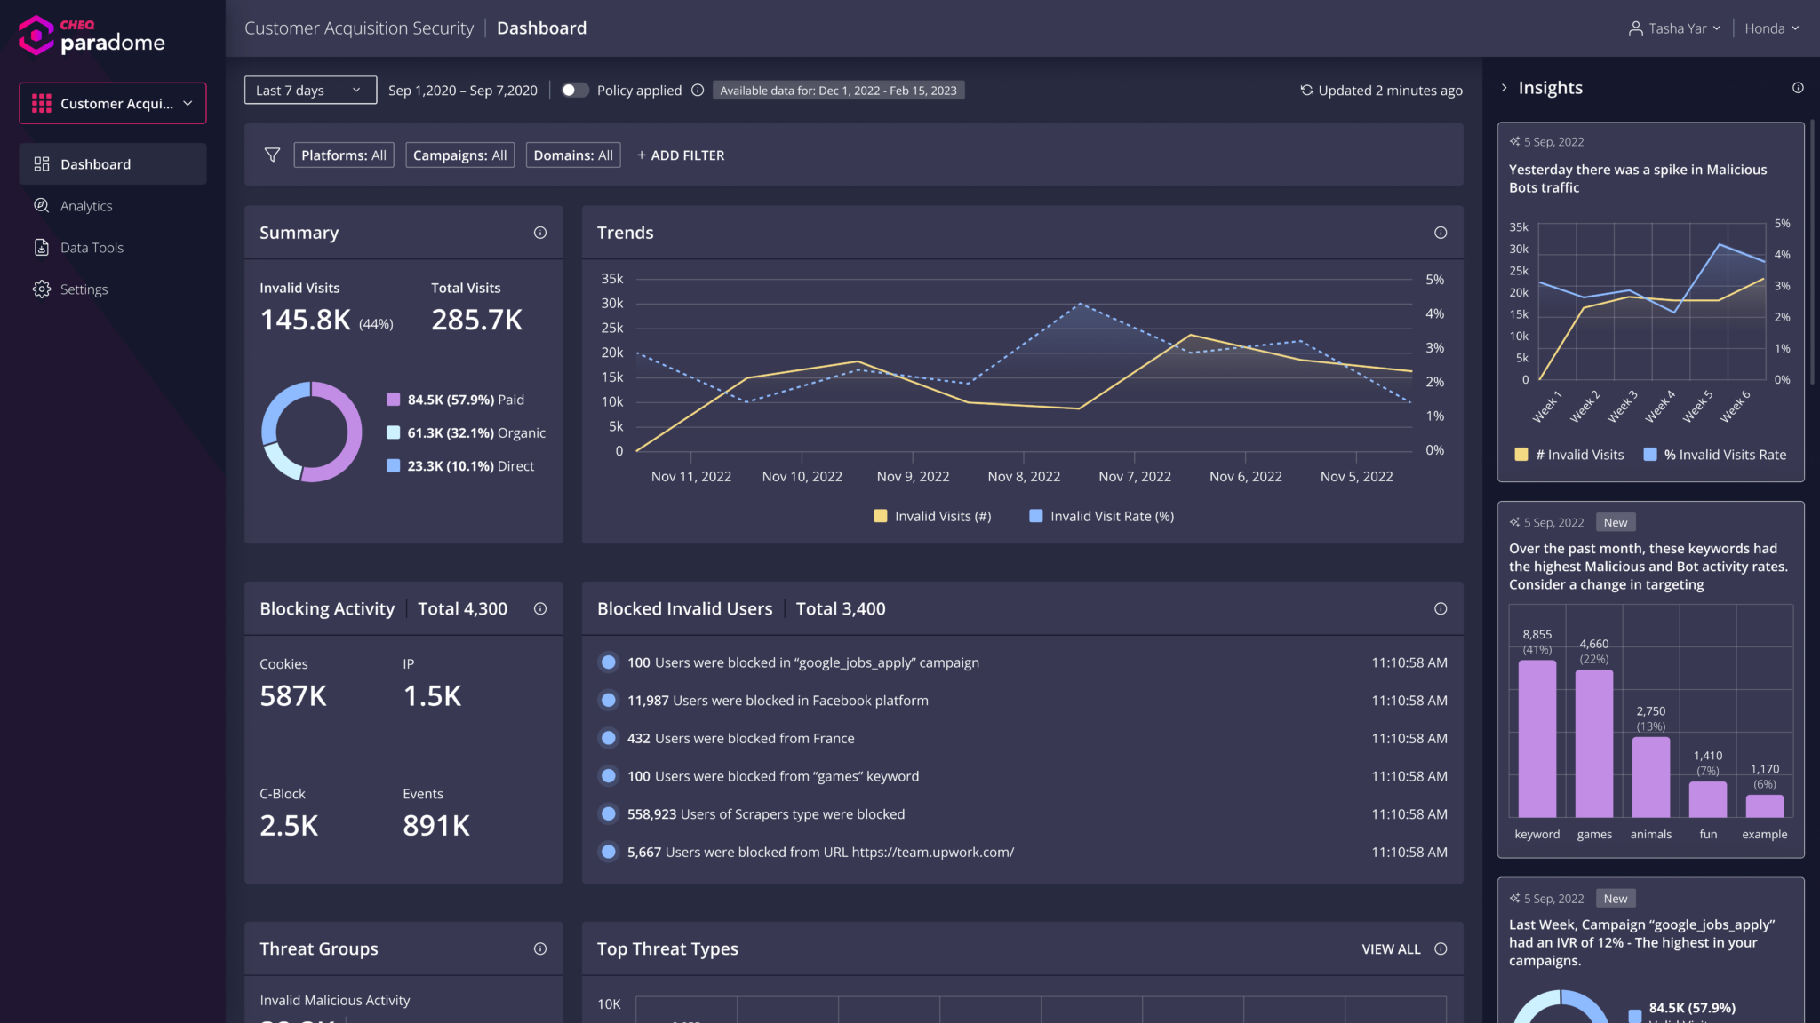Toggle the Invalid Visits (#) legend series
Screen dimensions: 1820x1023
[x=932, y=517]
